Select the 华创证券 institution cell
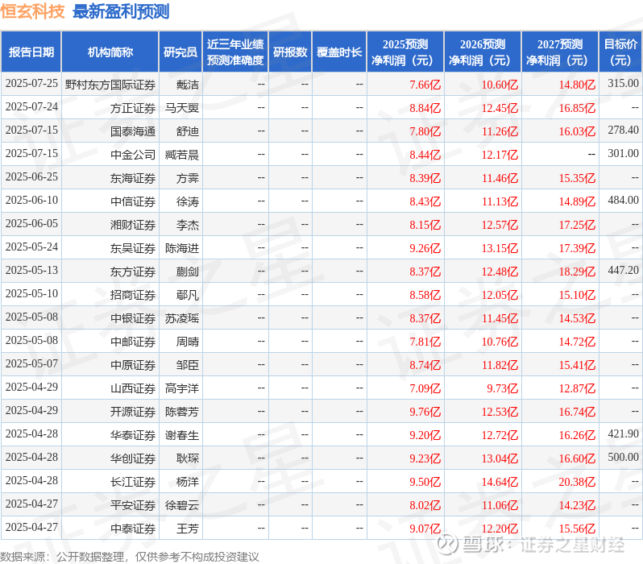Viewport: 643px width, 564px height. [110, 458]
